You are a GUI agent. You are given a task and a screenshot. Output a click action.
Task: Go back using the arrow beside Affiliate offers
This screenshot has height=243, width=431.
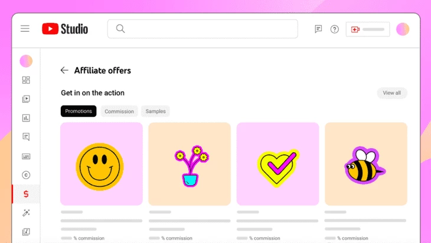coord(64,70)
